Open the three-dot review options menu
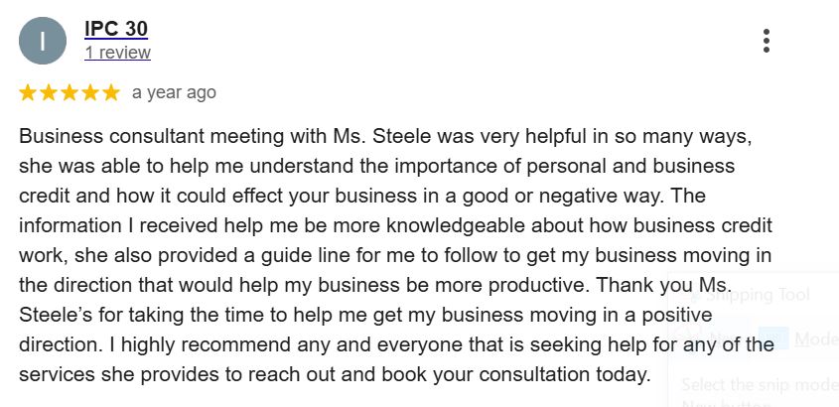The width and height of the screenshot is (839, 407). tap(766, 41)
